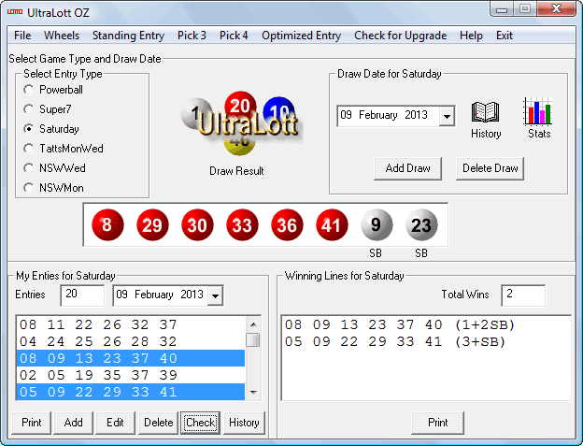Click the Check entries button
The height and width of the screenshot is (446, 583).
(200, 423)
